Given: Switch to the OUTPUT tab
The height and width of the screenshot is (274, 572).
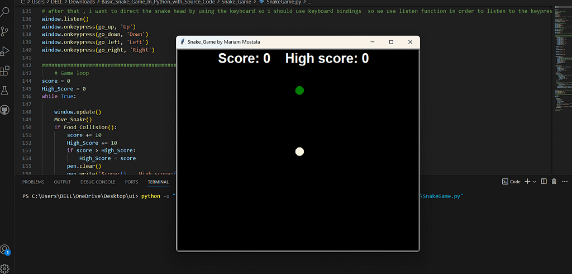Looking at the screenshot, I should [63, 182].
